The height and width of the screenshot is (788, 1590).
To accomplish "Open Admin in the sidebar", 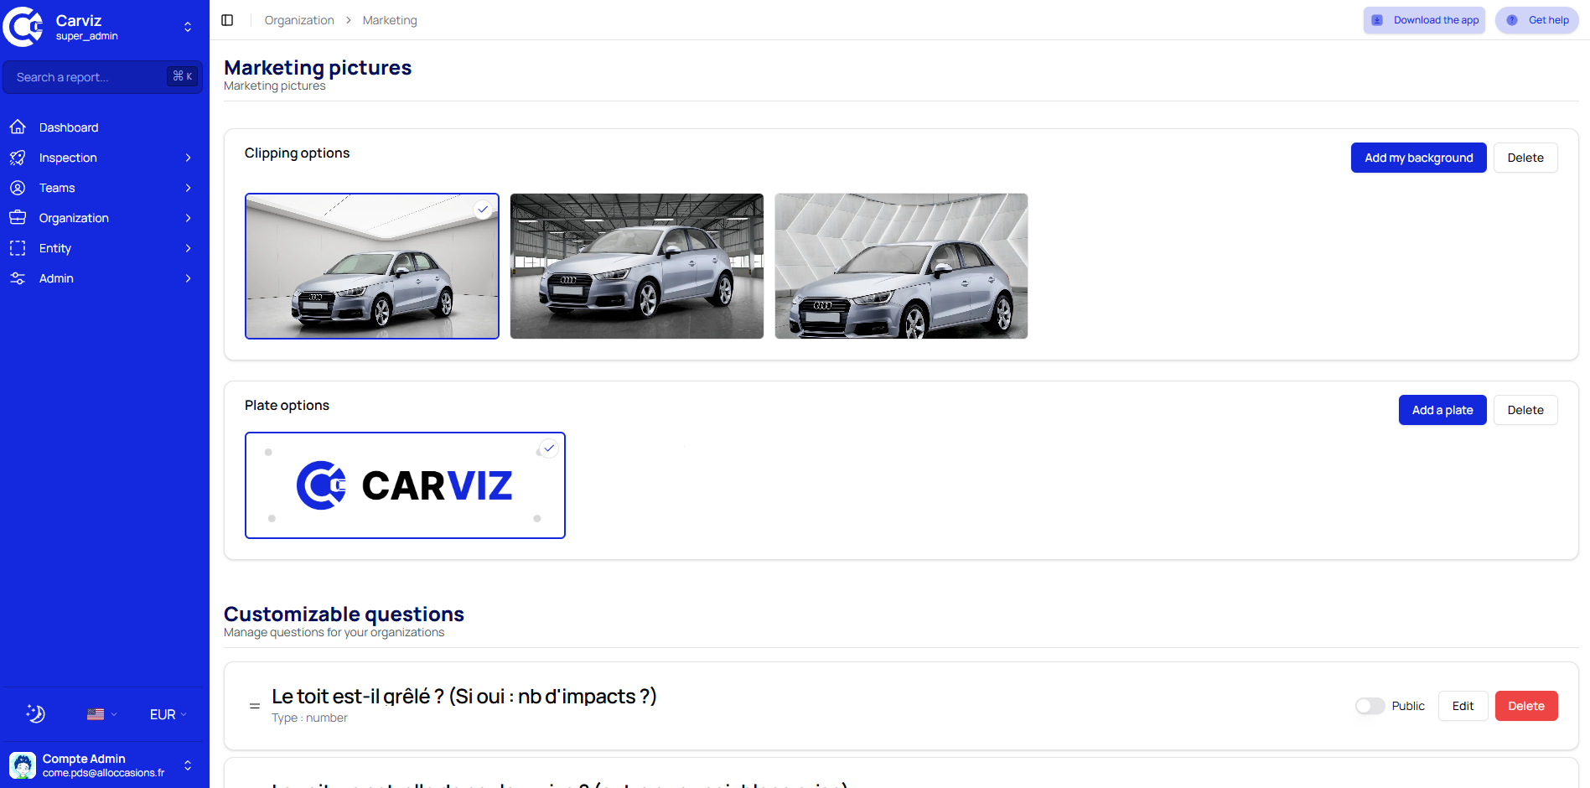I will point(103,278).
